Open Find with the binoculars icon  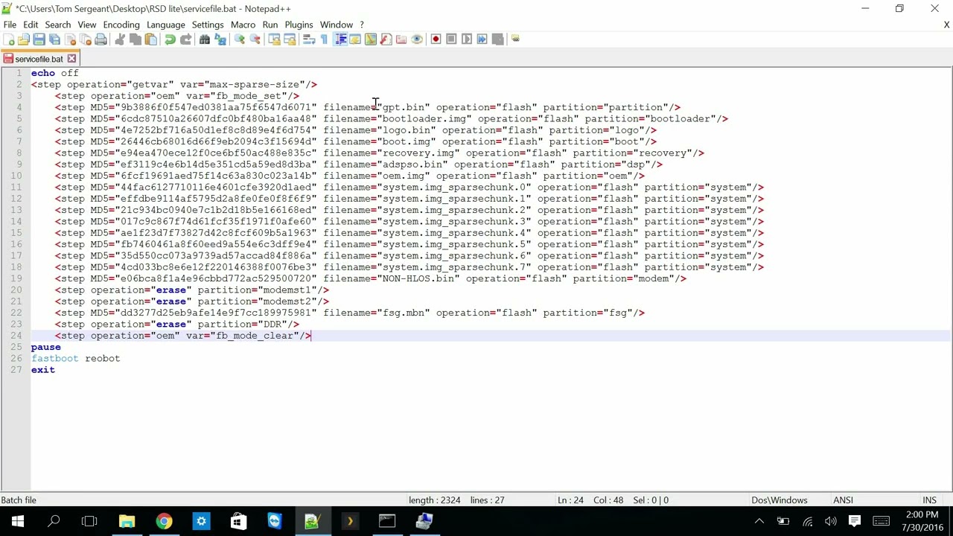click(205, 39)
